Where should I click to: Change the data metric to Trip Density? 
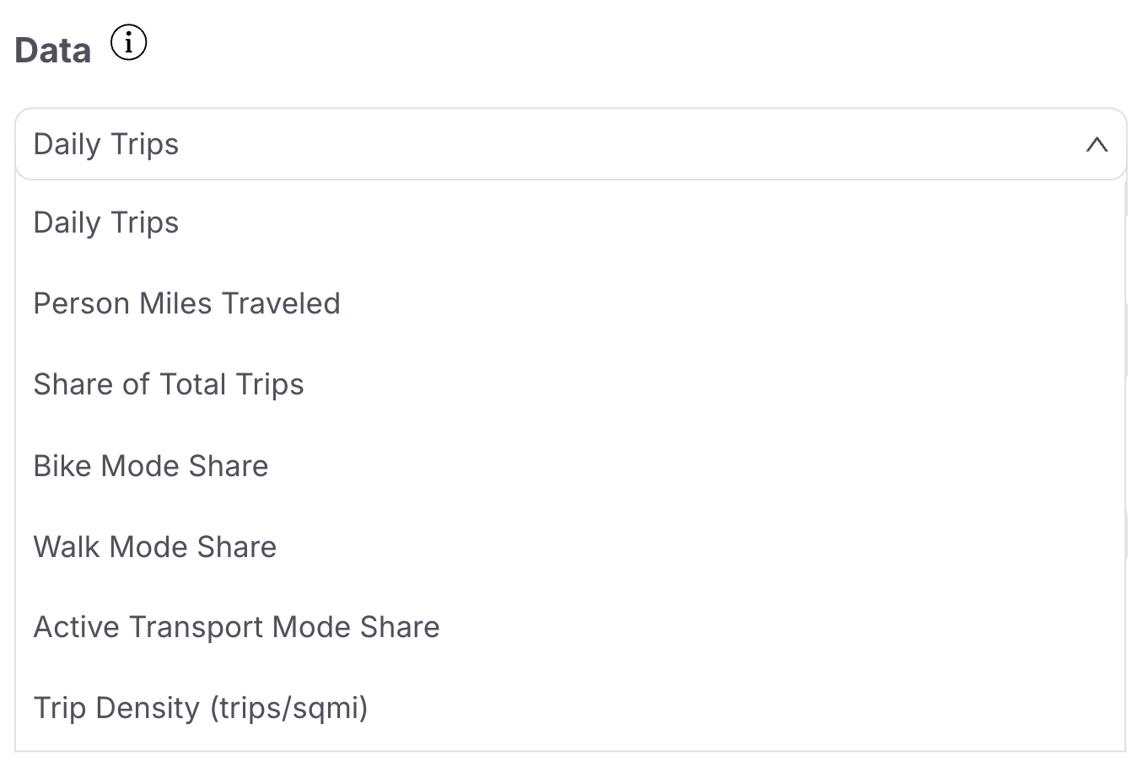(200, 709)
